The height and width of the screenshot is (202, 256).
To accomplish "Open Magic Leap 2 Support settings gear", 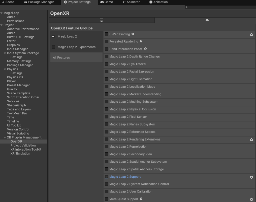I will pos(251,177).
